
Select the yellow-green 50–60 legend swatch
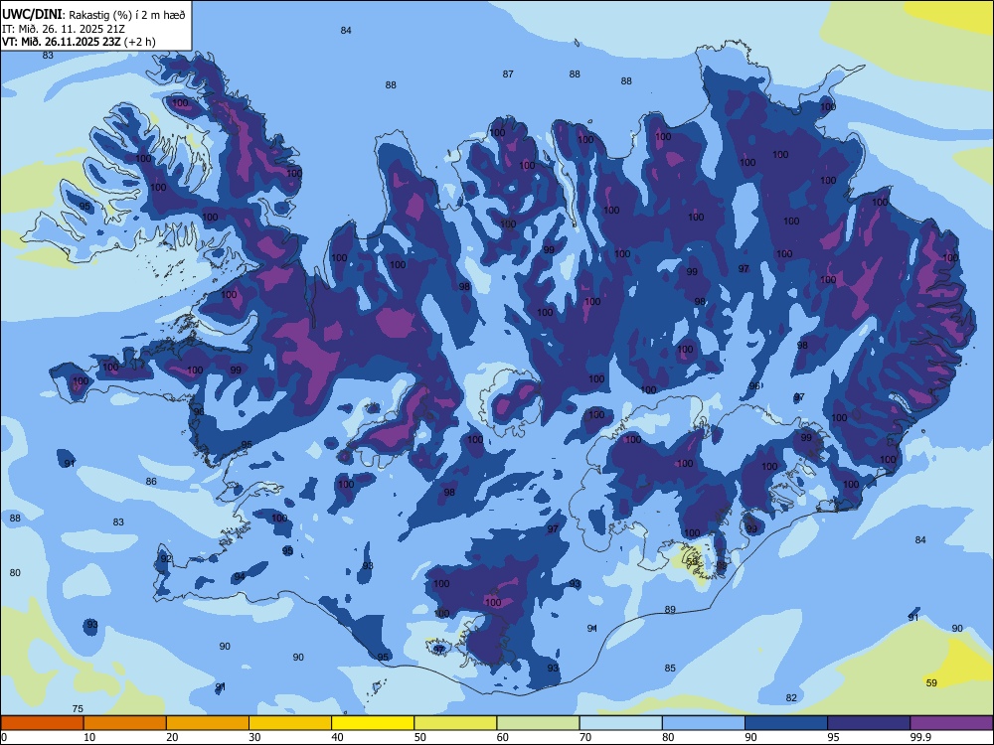point(455,723)
